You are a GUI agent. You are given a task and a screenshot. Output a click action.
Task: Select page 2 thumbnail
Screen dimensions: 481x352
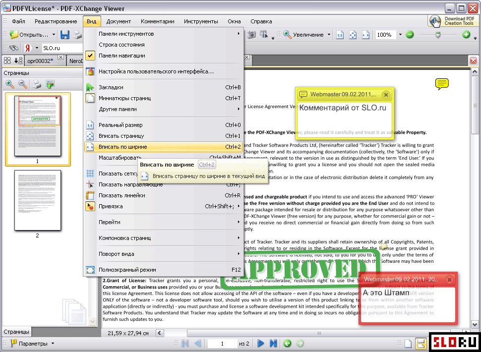(x=37, y=200)
